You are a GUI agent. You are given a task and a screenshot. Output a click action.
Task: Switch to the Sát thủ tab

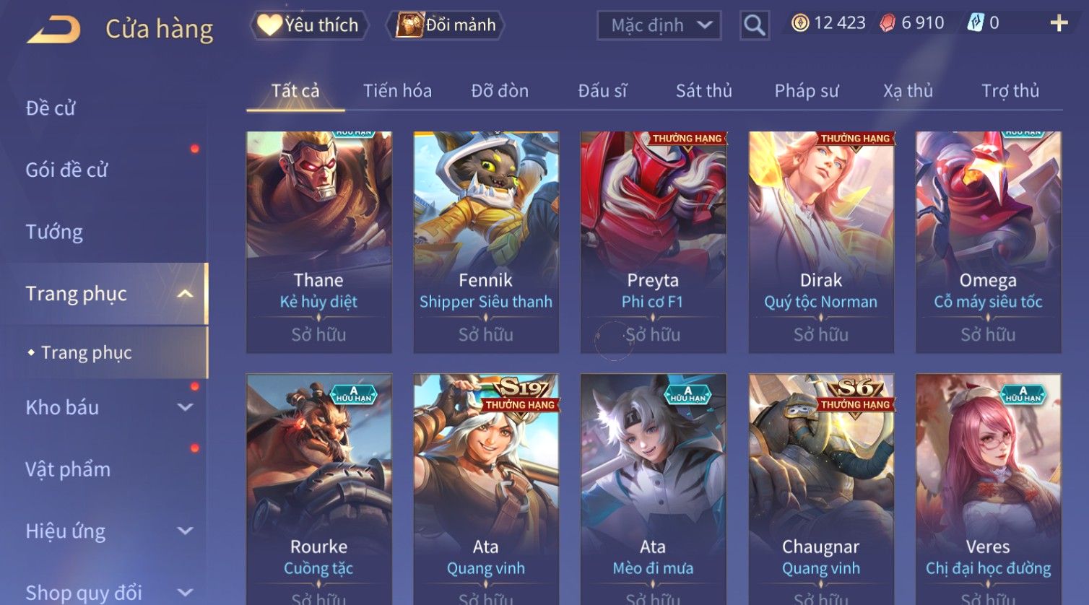(x=704, y=90)
